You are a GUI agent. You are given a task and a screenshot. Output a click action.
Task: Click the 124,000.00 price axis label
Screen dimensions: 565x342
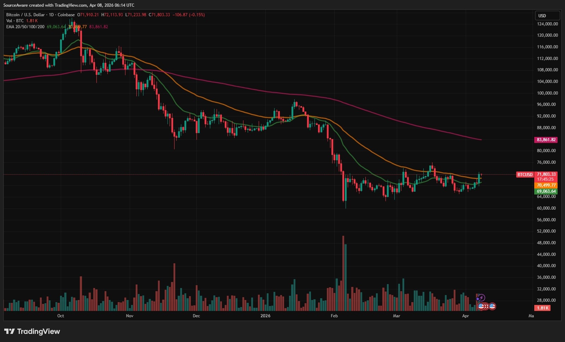tap(547, 24)
